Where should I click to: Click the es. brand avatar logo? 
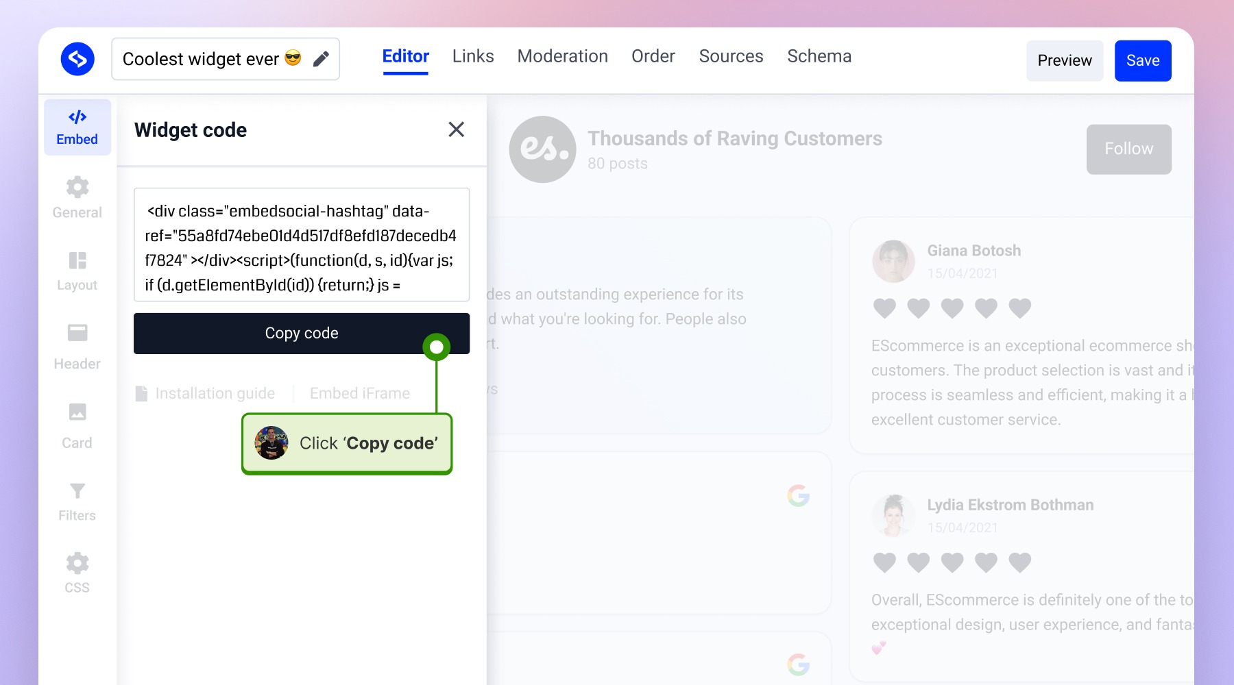(543, 149)
